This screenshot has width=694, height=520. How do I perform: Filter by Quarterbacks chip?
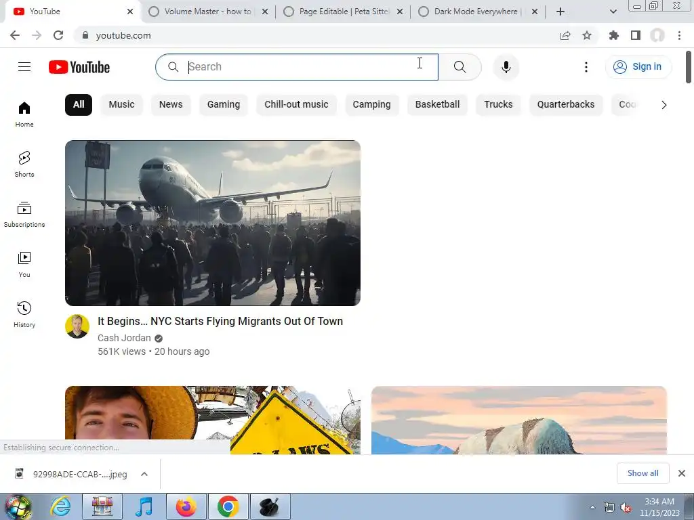point(566,105)
